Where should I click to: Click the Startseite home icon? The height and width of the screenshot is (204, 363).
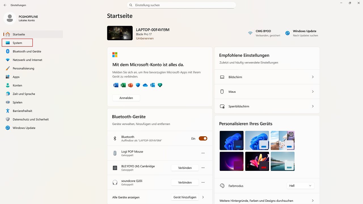point(8,34)
